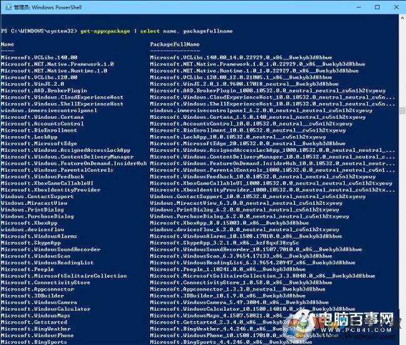Maximize the PowerShell window
Screen dimensions: 406x345
[377, 7]
